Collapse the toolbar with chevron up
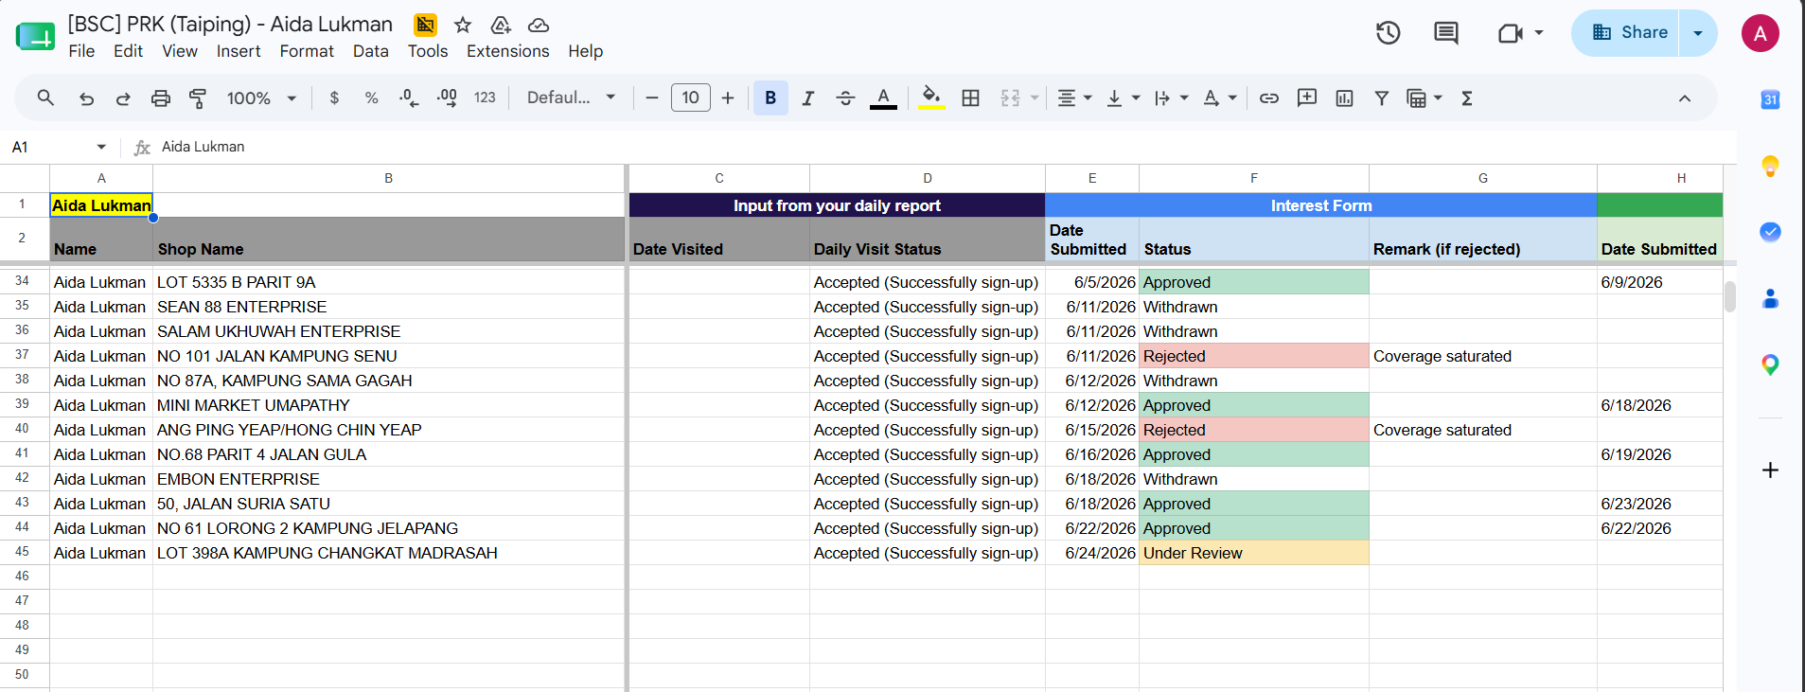1805x692 pixels. [1685, 98]
